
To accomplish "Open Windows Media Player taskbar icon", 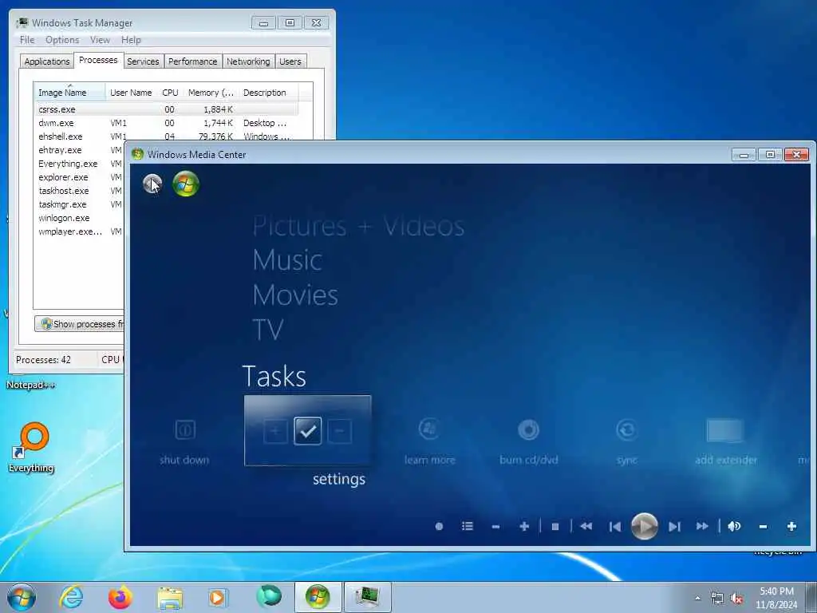I will click(x=218, y=597).
